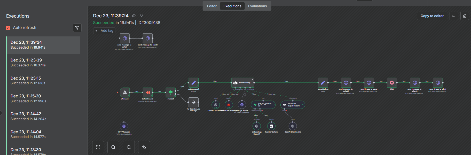Click the avanza1 true output connector

click(x=176, y=91)
